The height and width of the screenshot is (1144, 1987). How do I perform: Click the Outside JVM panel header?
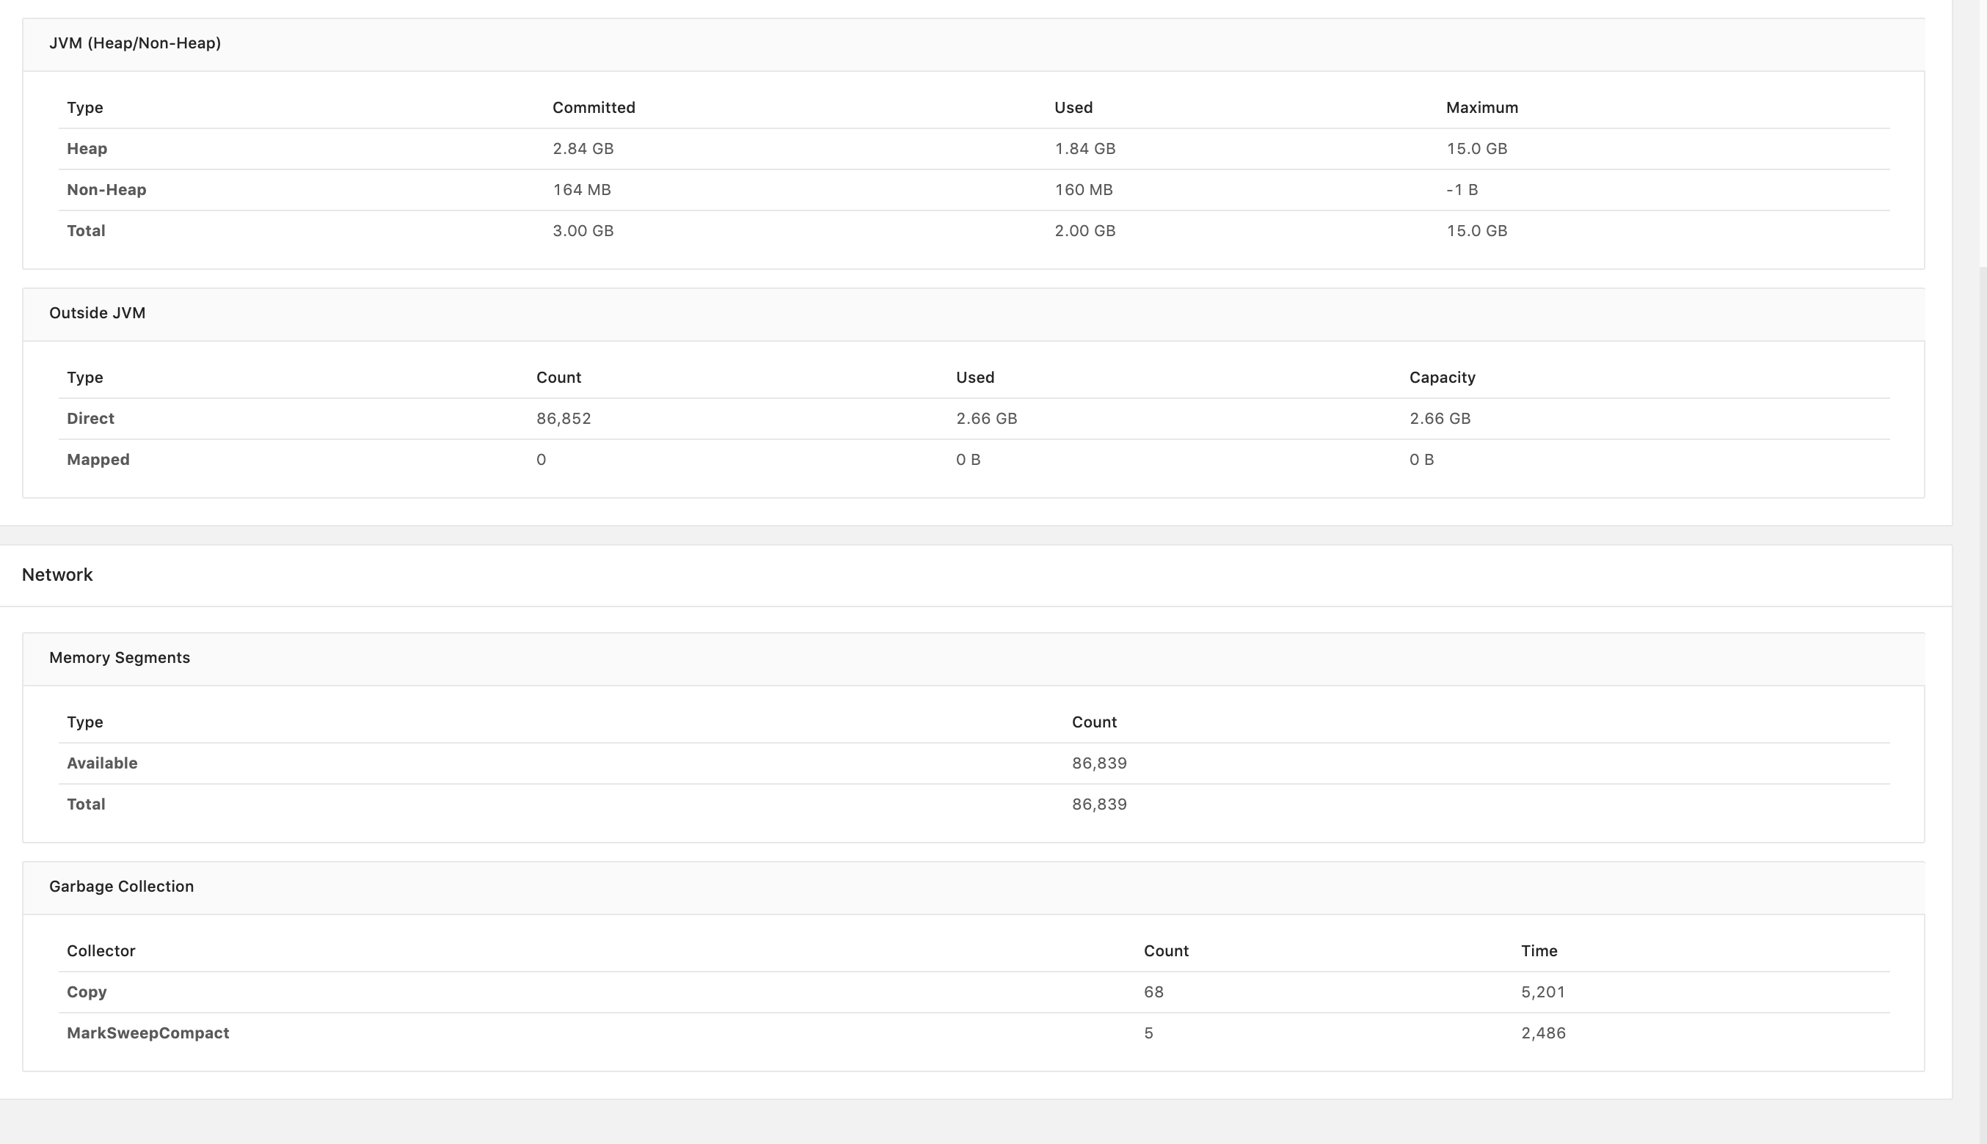point(97,312)
